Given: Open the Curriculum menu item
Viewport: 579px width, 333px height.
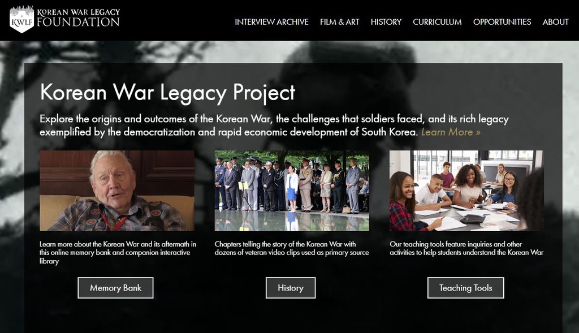Looking at the screenshot, I should 437,22.
